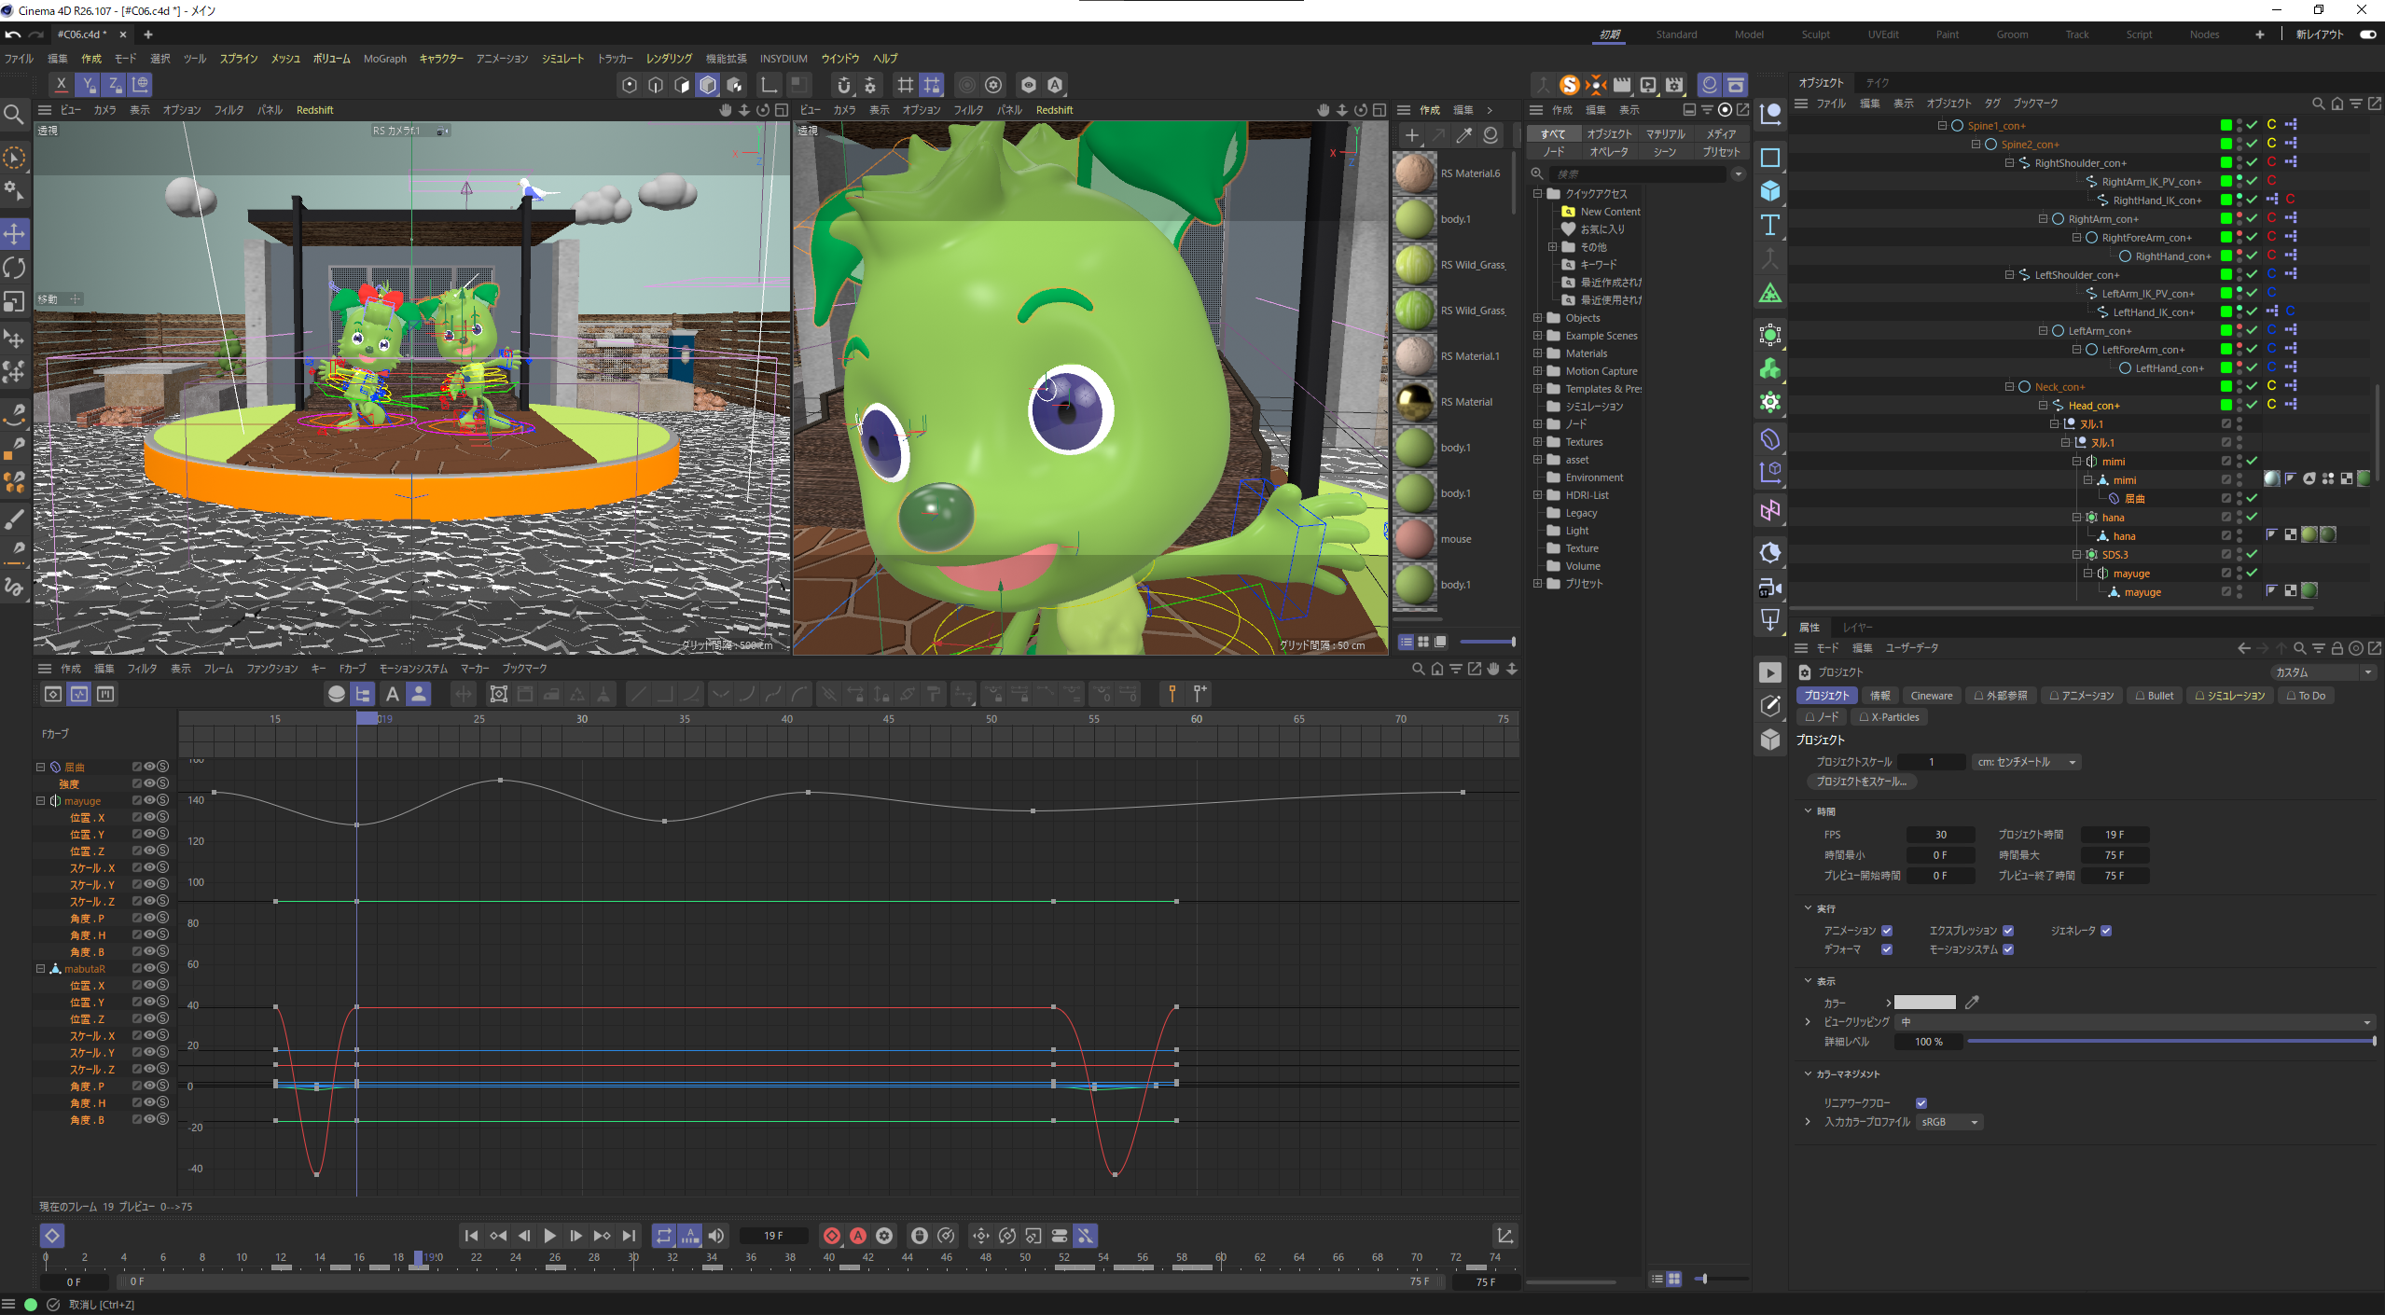Disable the リニアワークフロー checkbox
Viewport: 2385px width, 1315px height.
coord(1921,1103)
